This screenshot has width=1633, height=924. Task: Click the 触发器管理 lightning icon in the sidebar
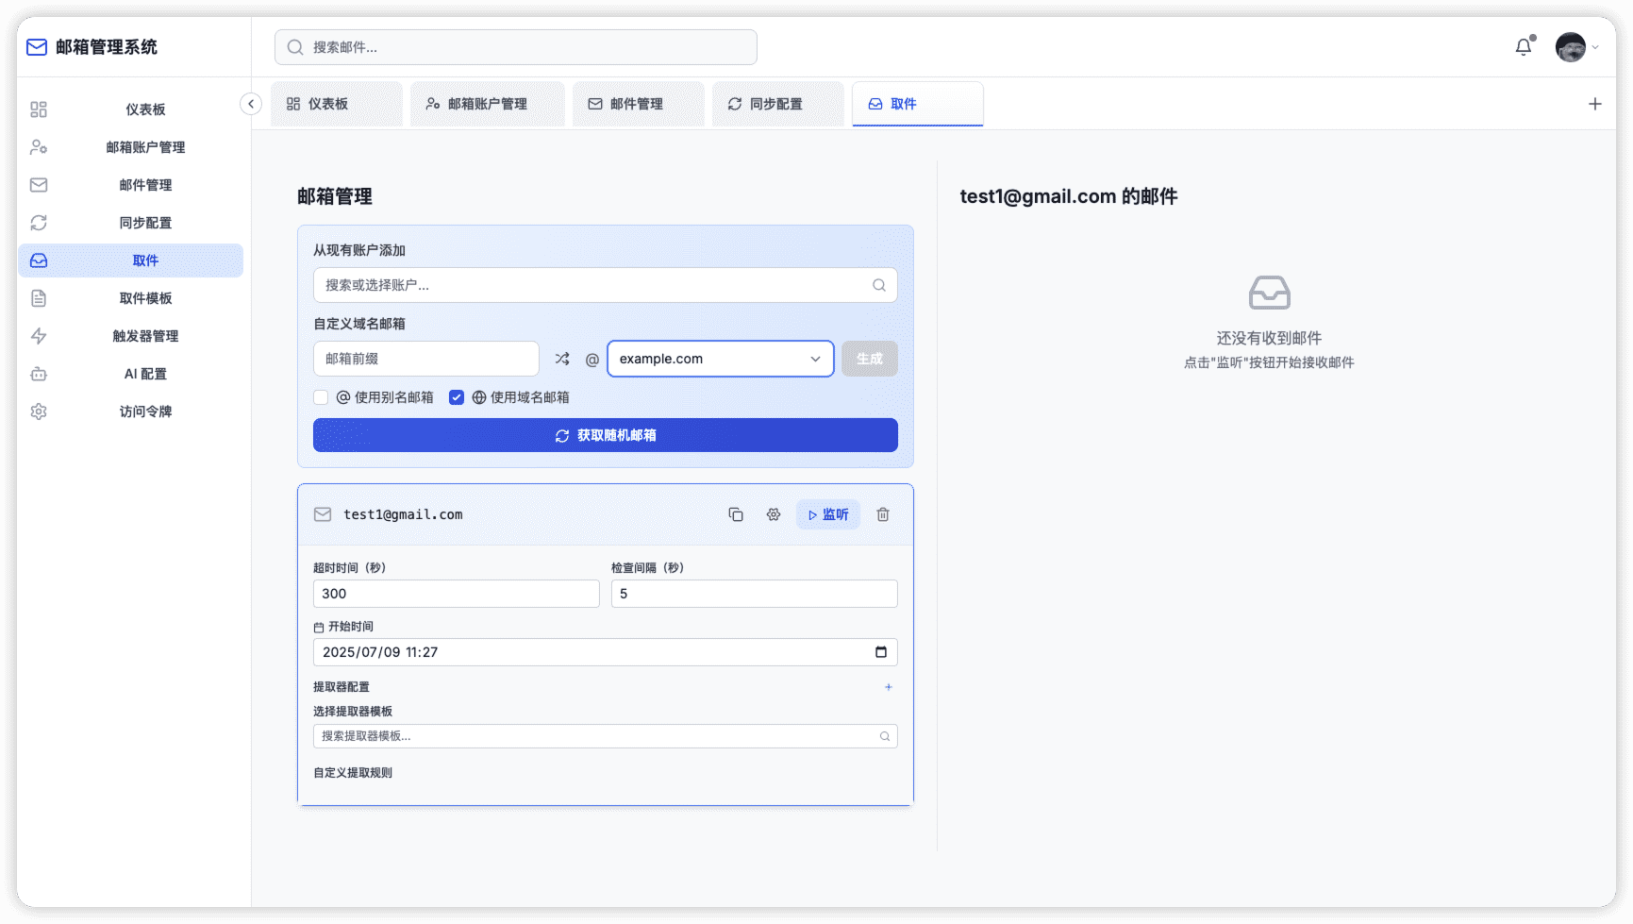click(x=39, y=336)
